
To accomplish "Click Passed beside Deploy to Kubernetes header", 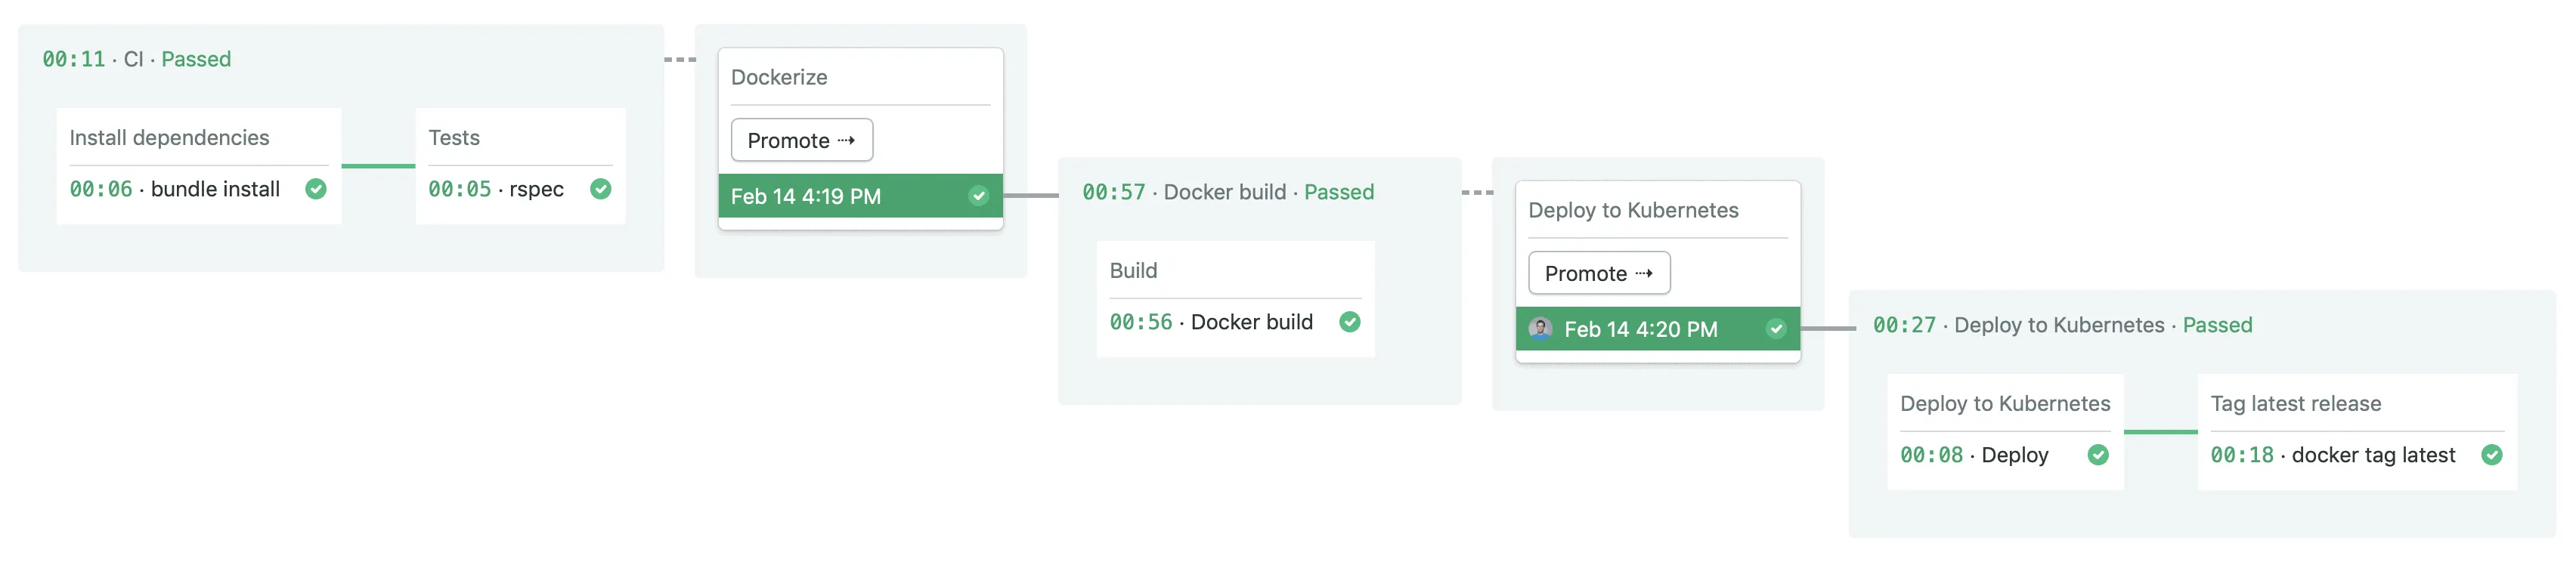I will click(x=2218, y=325).
